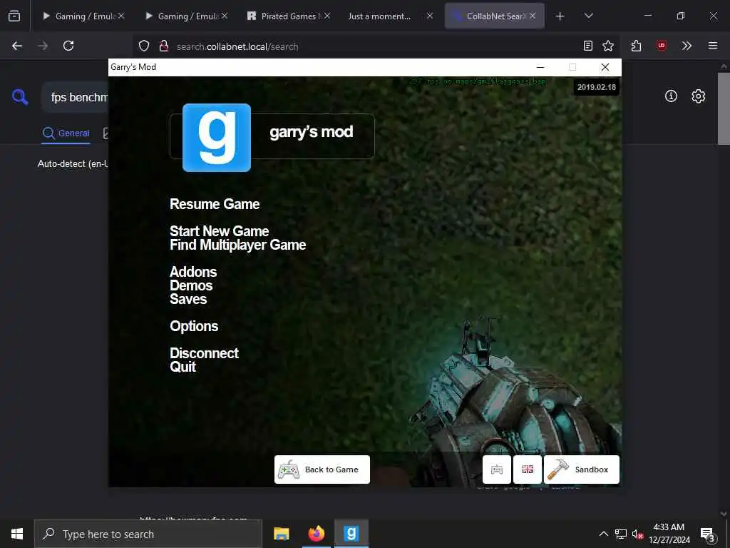The height and width of the screenshot is (548, 730).
Task: Open the search page preferences gear
Action: click(x=698, y=96)
